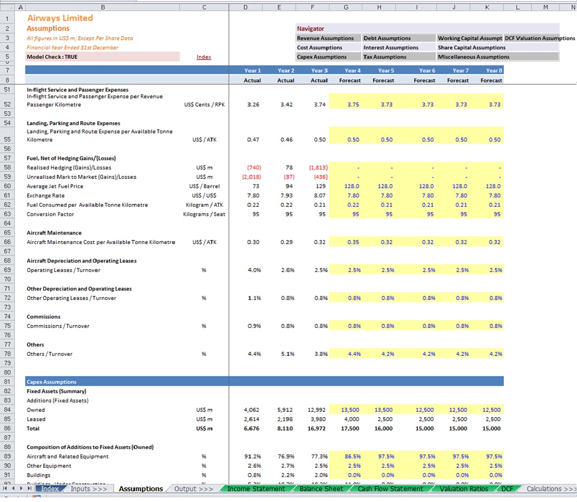The image size is (577, 502).
Task: Click the Model Check : TRUE cell
Action: tap(103, 56)
